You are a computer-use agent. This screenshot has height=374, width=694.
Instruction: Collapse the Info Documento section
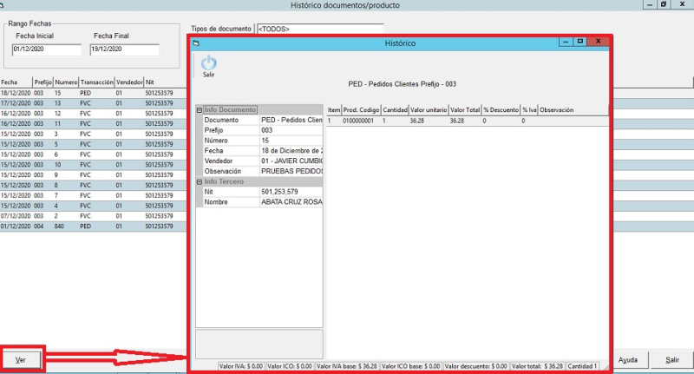[200, 110]
